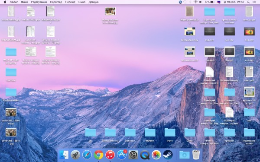Open the Вікно menu
The width and height of the screenshot is (260, 162).
coord(82,2)
